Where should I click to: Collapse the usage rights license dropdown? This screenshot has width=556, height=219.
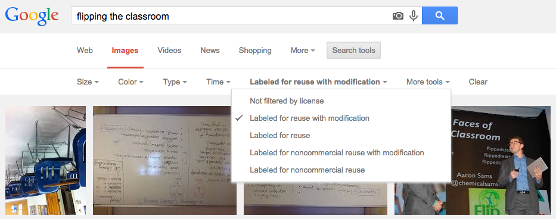pos(318,82)
